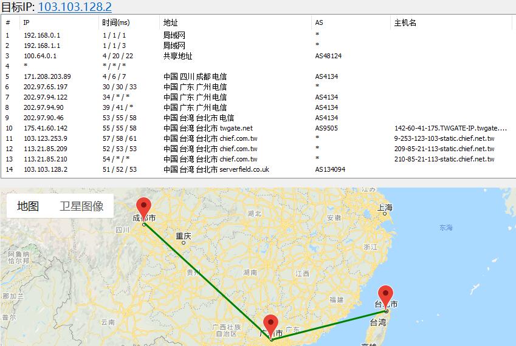The width and height of the screenshot is (516, 346).
Task: Click the address 中国 台湾 台北市 电信
Action: [x=199, y=118]
